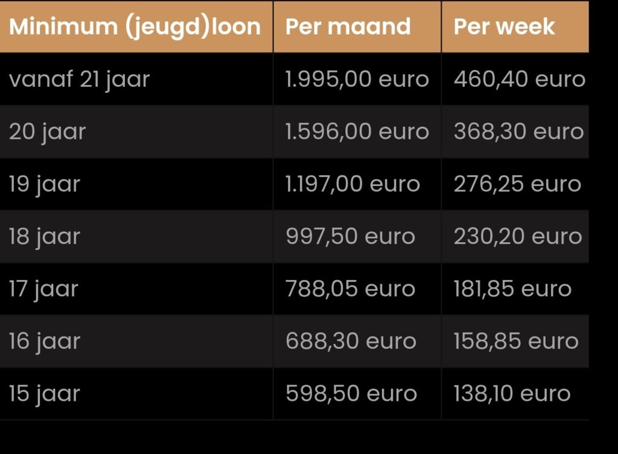
Task: Click the "Per maand" column header
Action: [348, 27]
